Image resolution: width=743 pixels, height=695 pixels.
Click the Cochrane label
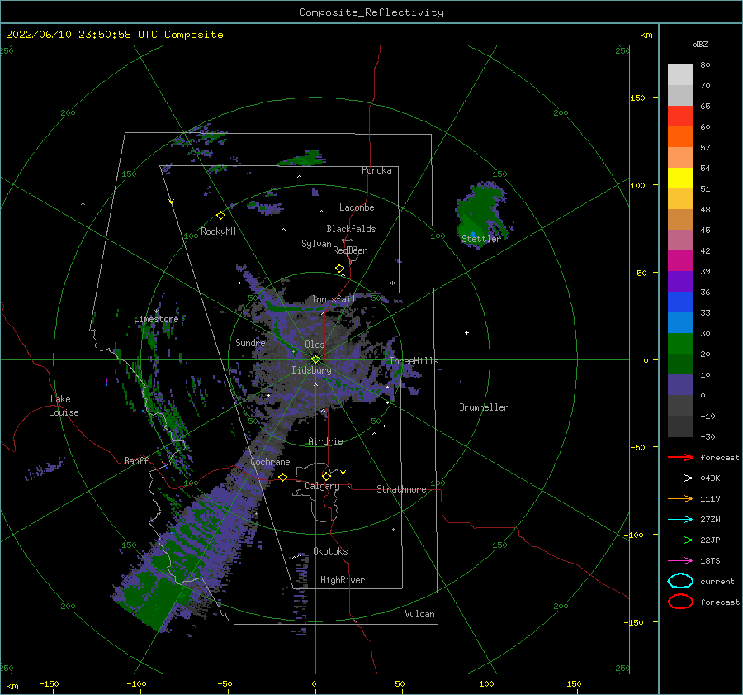[x=270, y=462]
